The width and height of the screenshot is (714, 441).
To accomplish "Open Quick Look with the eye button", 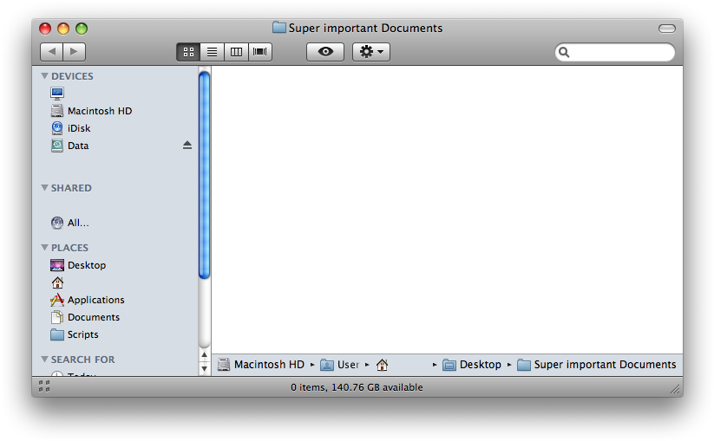I will 325,52.
